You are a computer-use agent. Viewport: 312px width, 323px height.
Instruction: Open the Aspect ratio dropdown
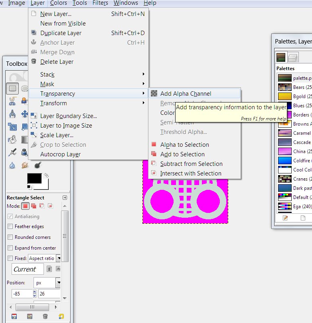tap(58, 258)
